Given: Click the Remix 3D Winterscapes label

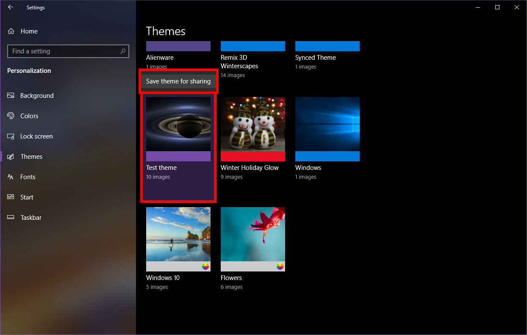Looking at the screenshot, I should pyautogui.click(x=239, y=62).
